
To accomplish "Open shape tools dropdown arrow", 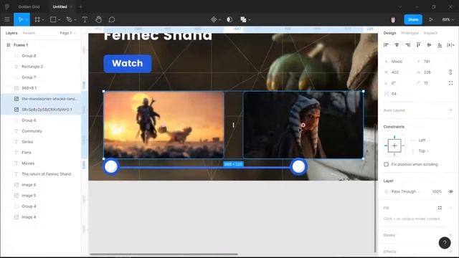I will click(x=59, y=19).
